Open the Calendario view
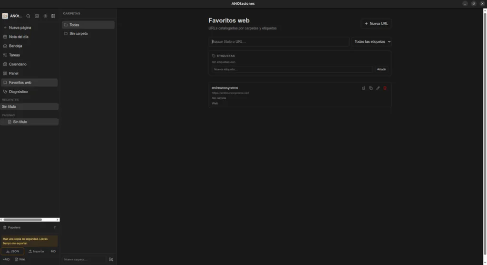The image size is (487, 265). tap(29, 64)
